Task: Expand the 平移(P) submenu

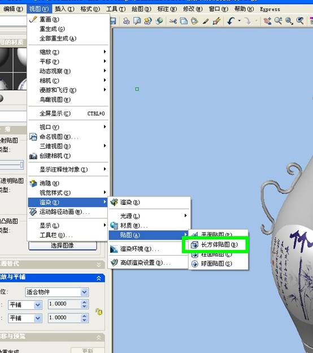Action: coord(68,62)
